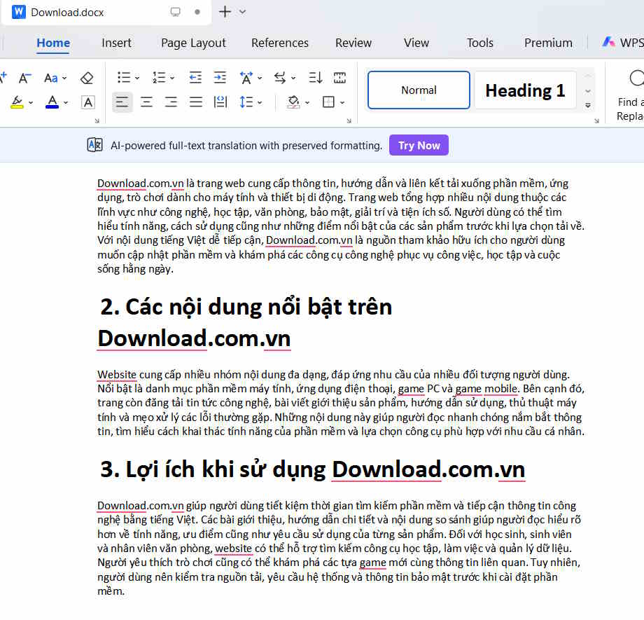Open the Change Case dropdown arrow
The width and height of the screenshot is (644, 620).
coord(64,78)
